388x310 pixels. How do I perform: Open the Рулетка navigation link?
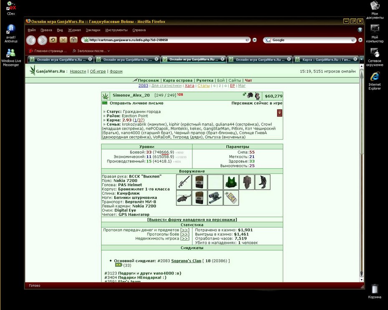point(205,80)
